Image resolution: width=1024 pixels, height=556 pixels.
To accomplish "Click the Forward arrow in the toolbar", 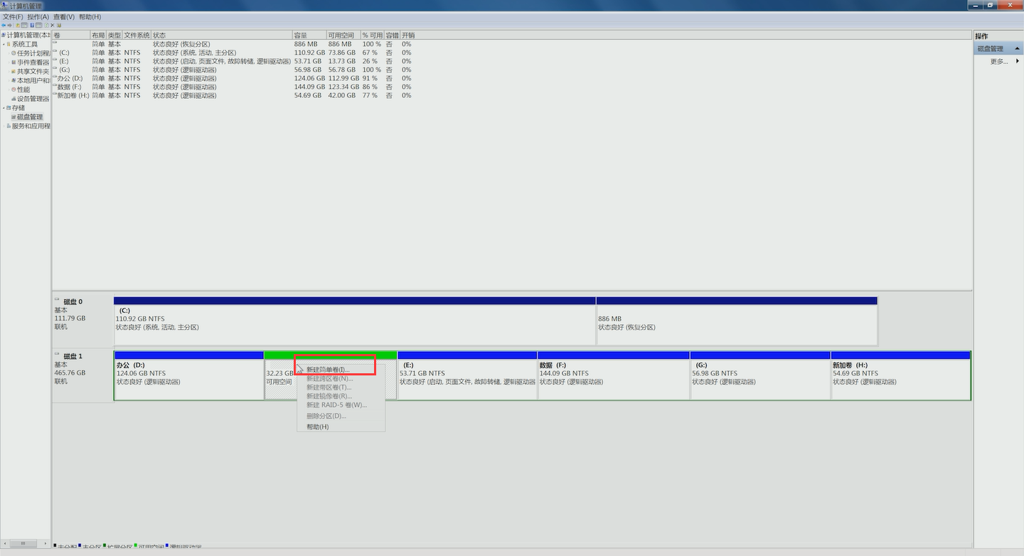I will (9, 25).
